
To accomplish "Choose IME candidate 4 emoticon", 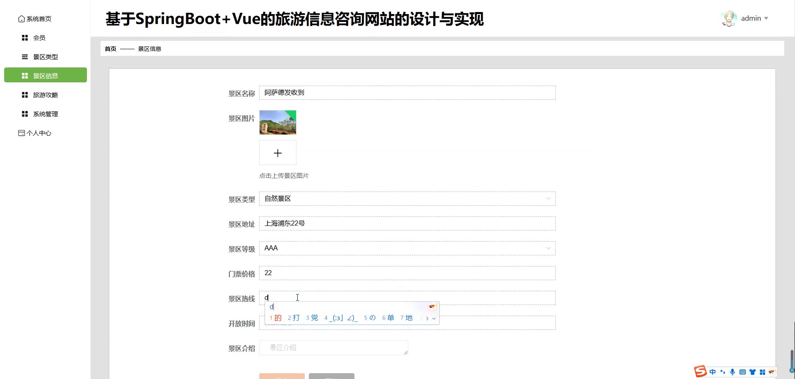I will (x=341, y=318).
